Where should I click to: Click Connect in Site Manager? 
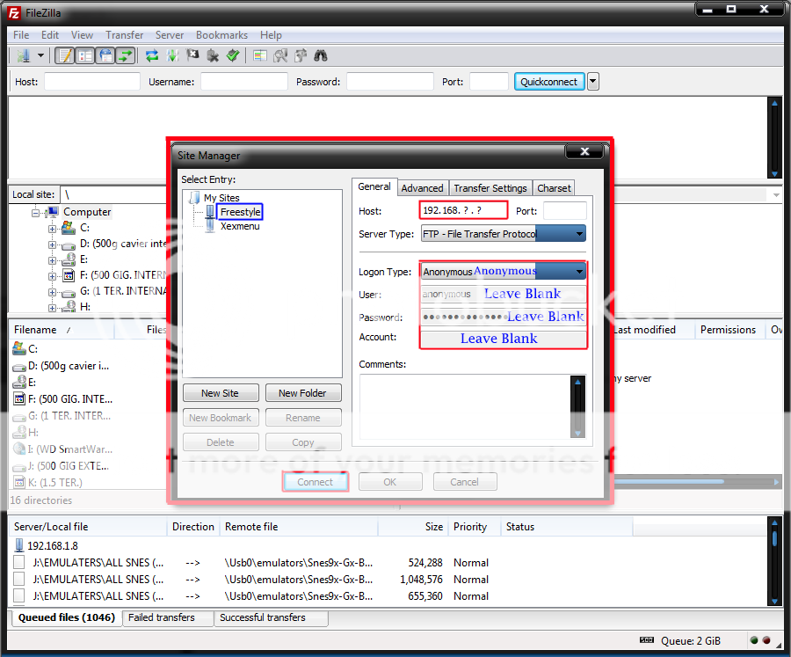316,482
